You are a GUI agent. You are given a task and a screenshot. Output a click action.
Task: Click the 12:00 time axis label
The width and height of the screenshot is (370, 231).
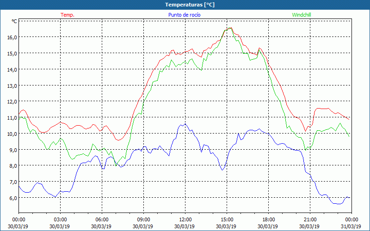185,219
